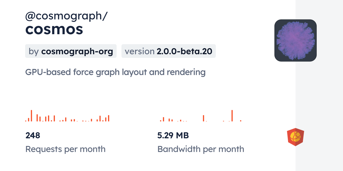
Task: Select the 5.29 MB bandwidth value
Action: click(x=173, y=135)
